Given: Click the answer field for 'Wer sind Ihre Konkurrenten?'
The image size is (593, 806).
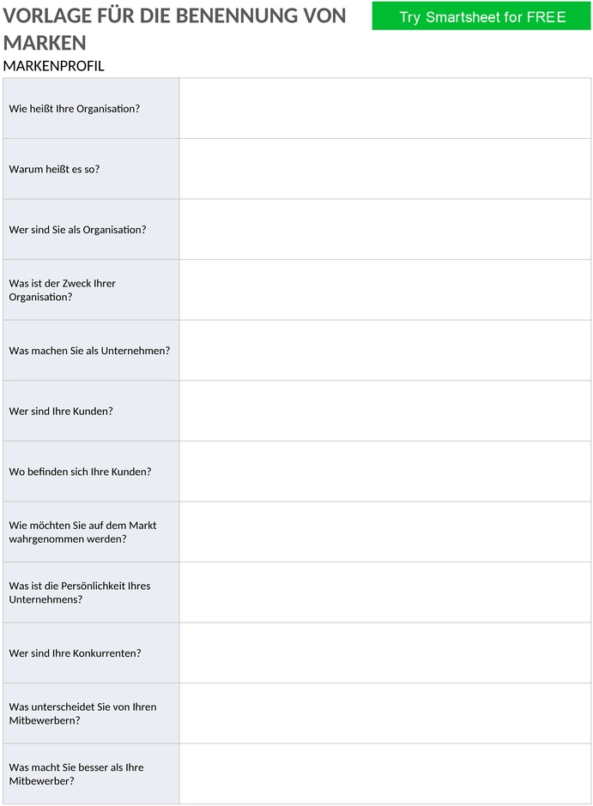Looking at the screenshot, I should [x=384, y=653].
